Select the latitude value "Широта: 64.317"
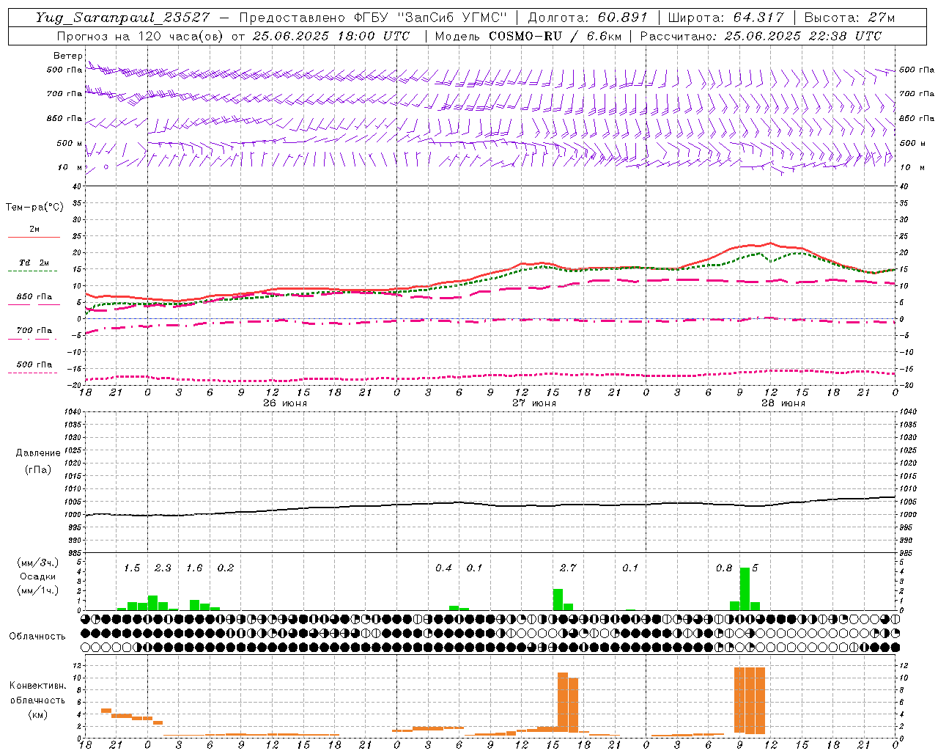938x751 pixels. click(726, 18)
